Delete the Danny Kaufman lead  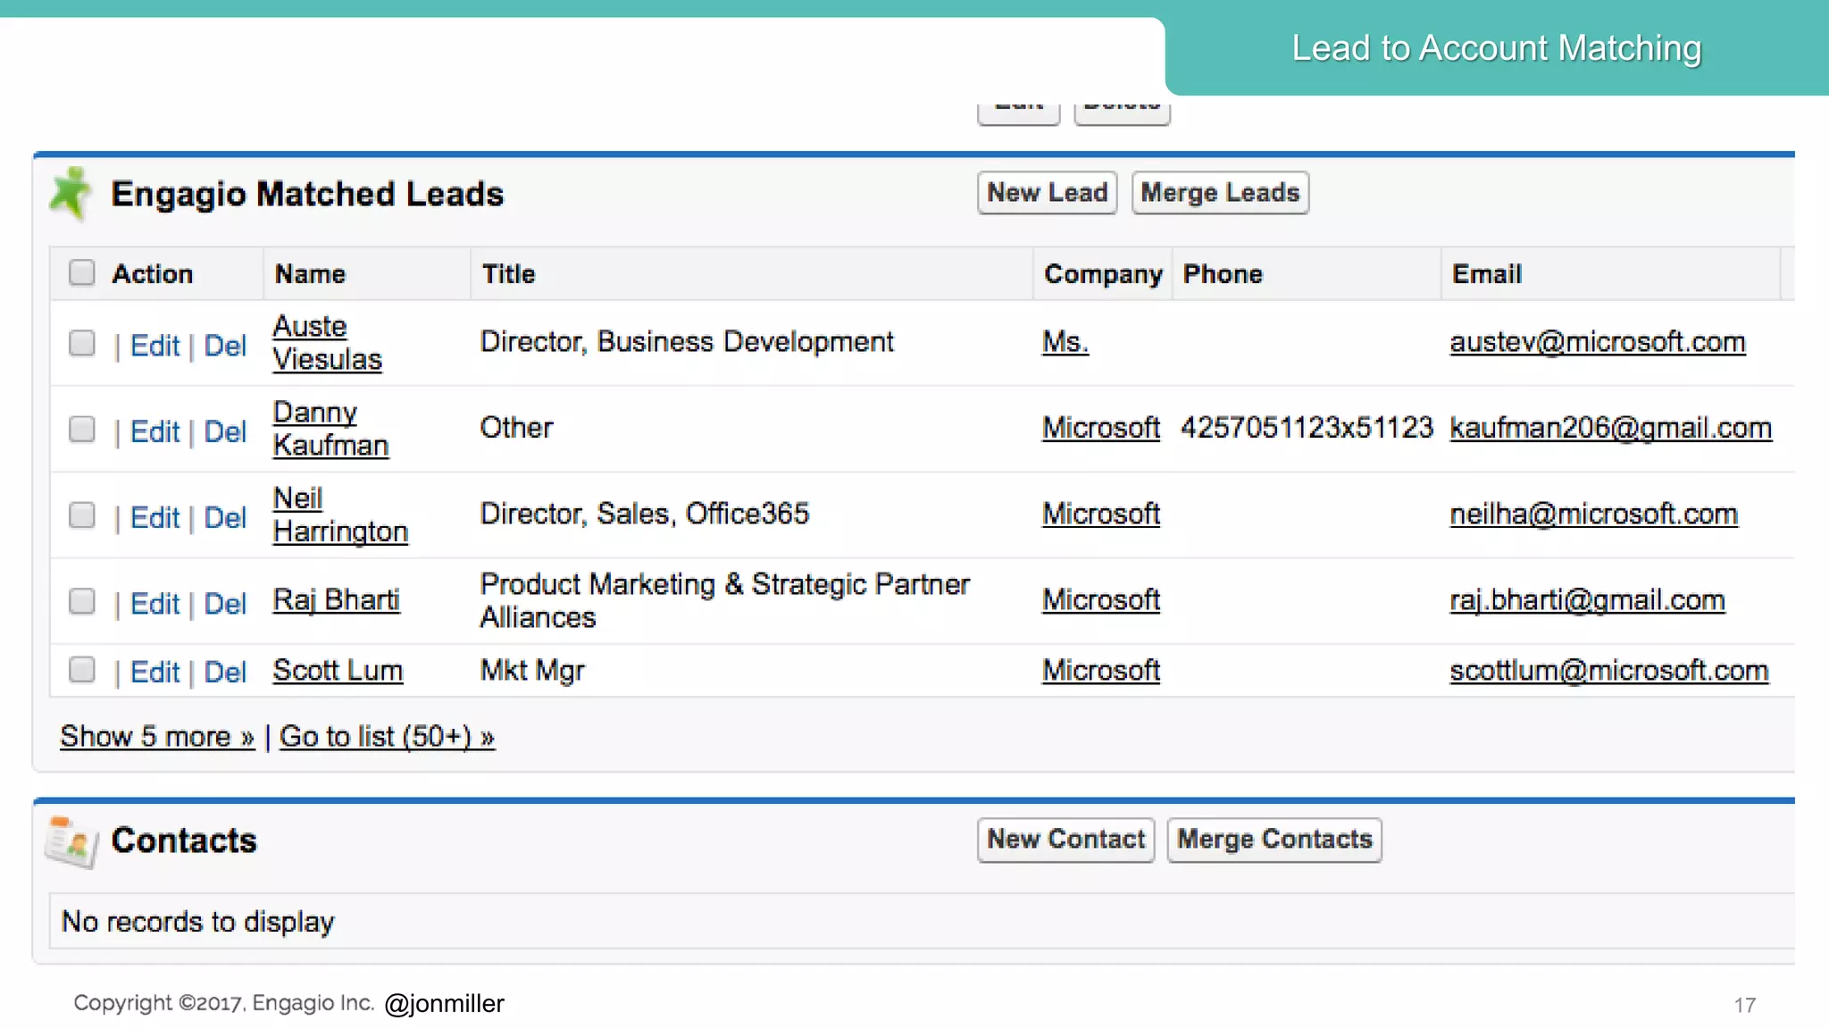click(x=225, y=431)
